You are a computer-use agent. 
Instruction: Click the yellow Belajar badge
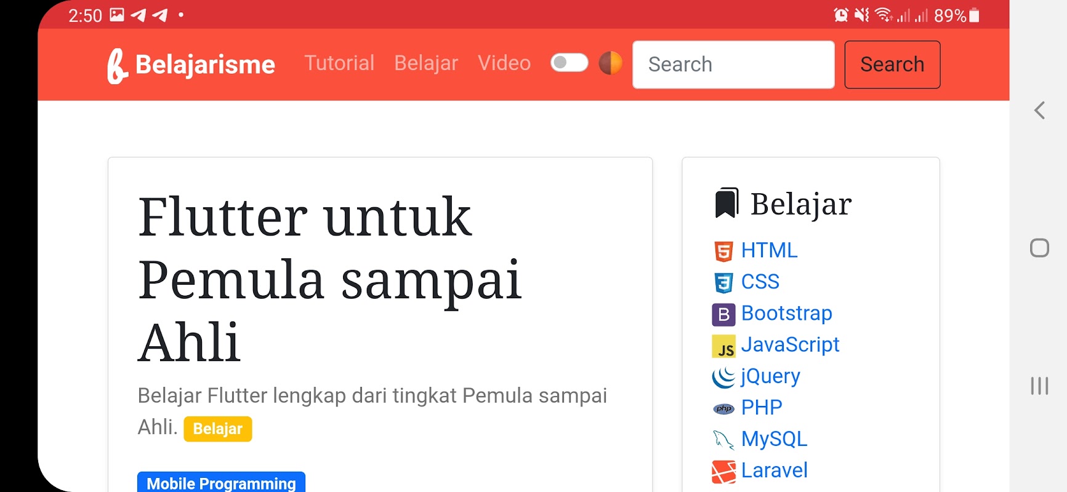pyautogui.click(x=218, y=429)
